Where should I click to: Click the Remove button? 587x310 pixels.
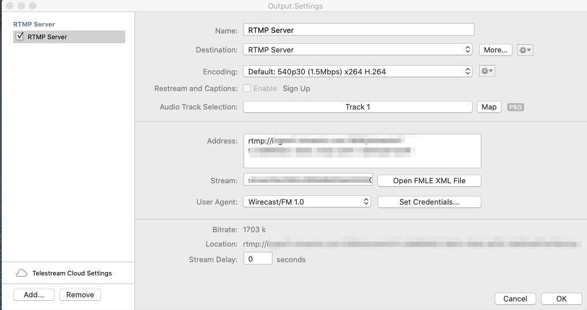tap(80, 294)
